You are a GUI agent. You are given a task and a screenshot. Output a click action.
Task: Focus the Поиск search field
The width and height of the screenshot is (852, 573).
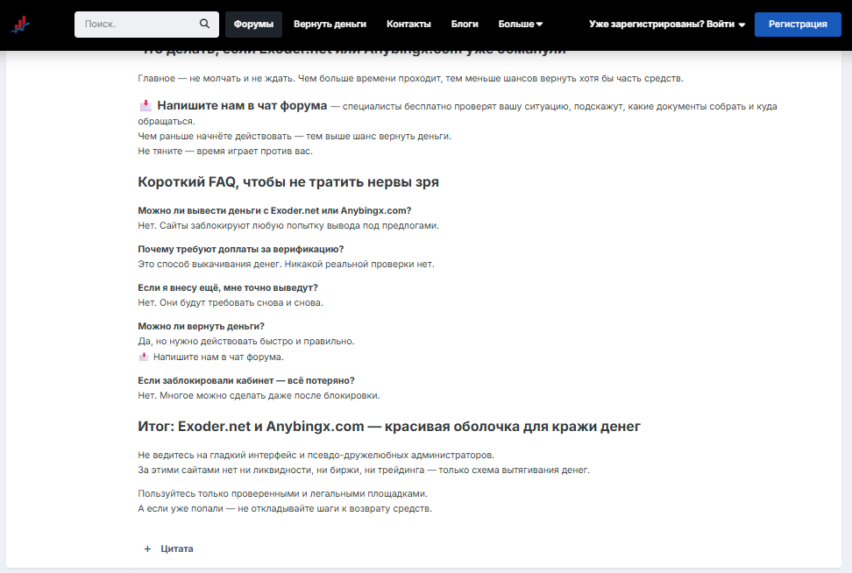coord(136,25)
